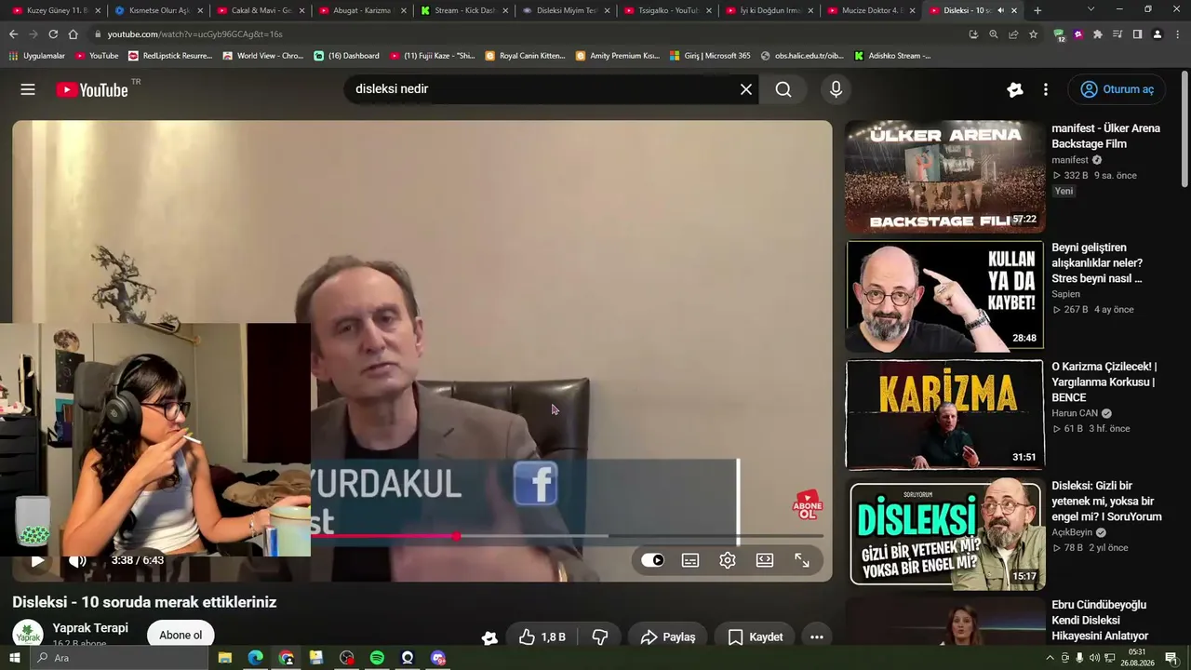Show hidden system tray icons
The image size is (1191, 670).
[1050, 658]
